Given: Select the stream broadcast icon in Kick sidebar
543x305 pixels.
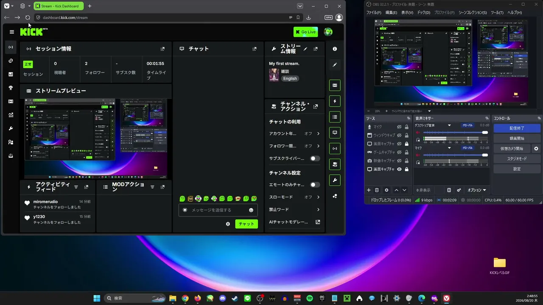Looking at the screenshot, I should [x=11, y=47].
